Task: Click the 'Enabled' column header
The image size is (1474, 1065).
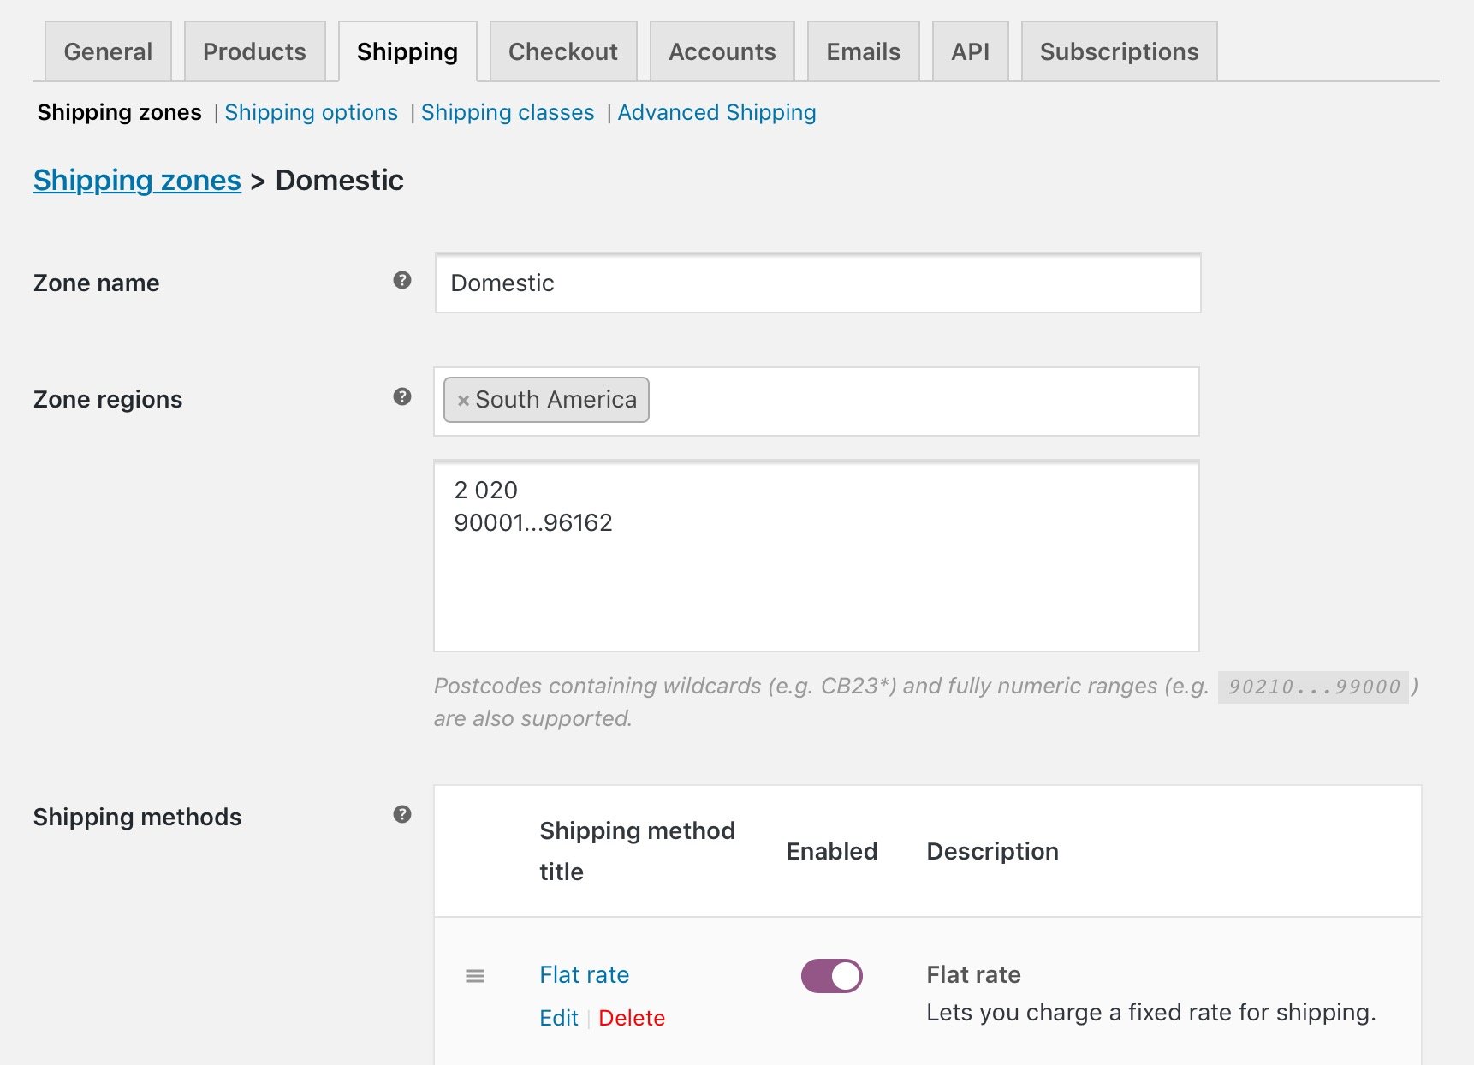Action: coord(832,851)
